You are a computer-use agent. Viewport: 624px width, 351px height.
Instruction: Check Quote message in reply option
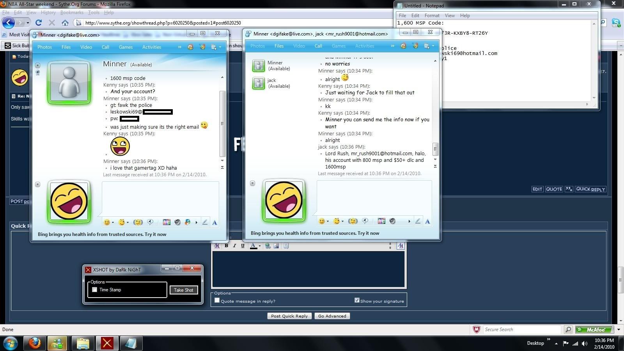217,300
